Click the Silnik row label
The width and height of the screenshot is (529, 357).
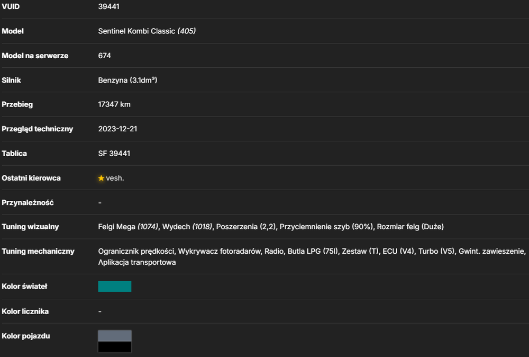coord(12,80)
